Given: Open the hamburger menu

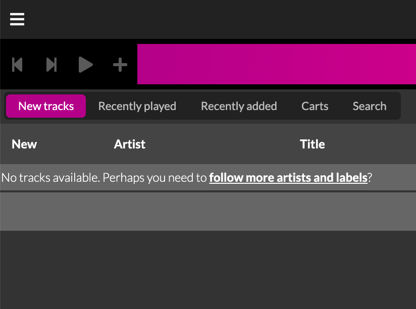Looking at the screenshot, I should [x=17, y=19].
